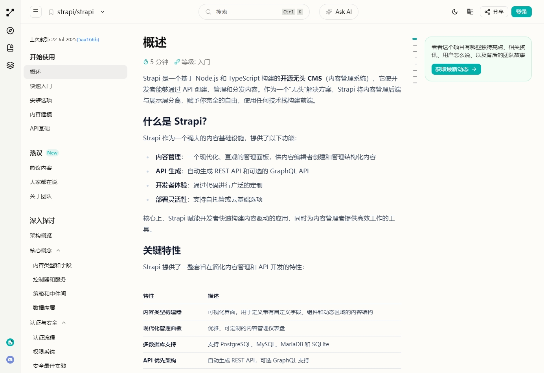The image size is (544, 373).
Task: Open 控制器和服务 sidebar item
Action: [x=50, y=279]
